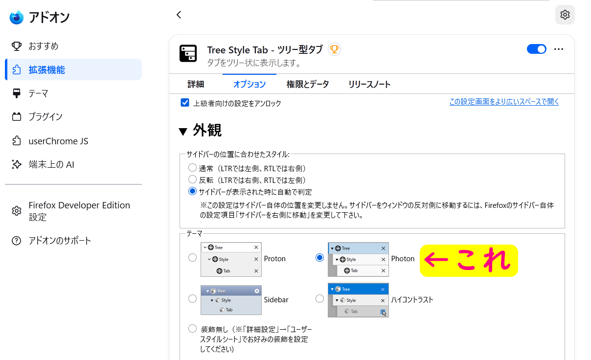Open the userChrome JS sidebar category
Viewport: 591px width, 360px height.
(73, 141)
